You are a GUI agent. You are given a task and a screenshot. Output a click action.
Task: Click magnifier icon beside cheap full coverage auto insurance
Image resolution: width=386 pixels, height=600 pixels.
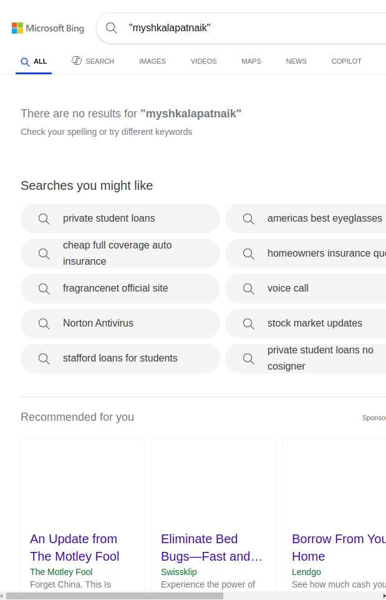(44, 253)
